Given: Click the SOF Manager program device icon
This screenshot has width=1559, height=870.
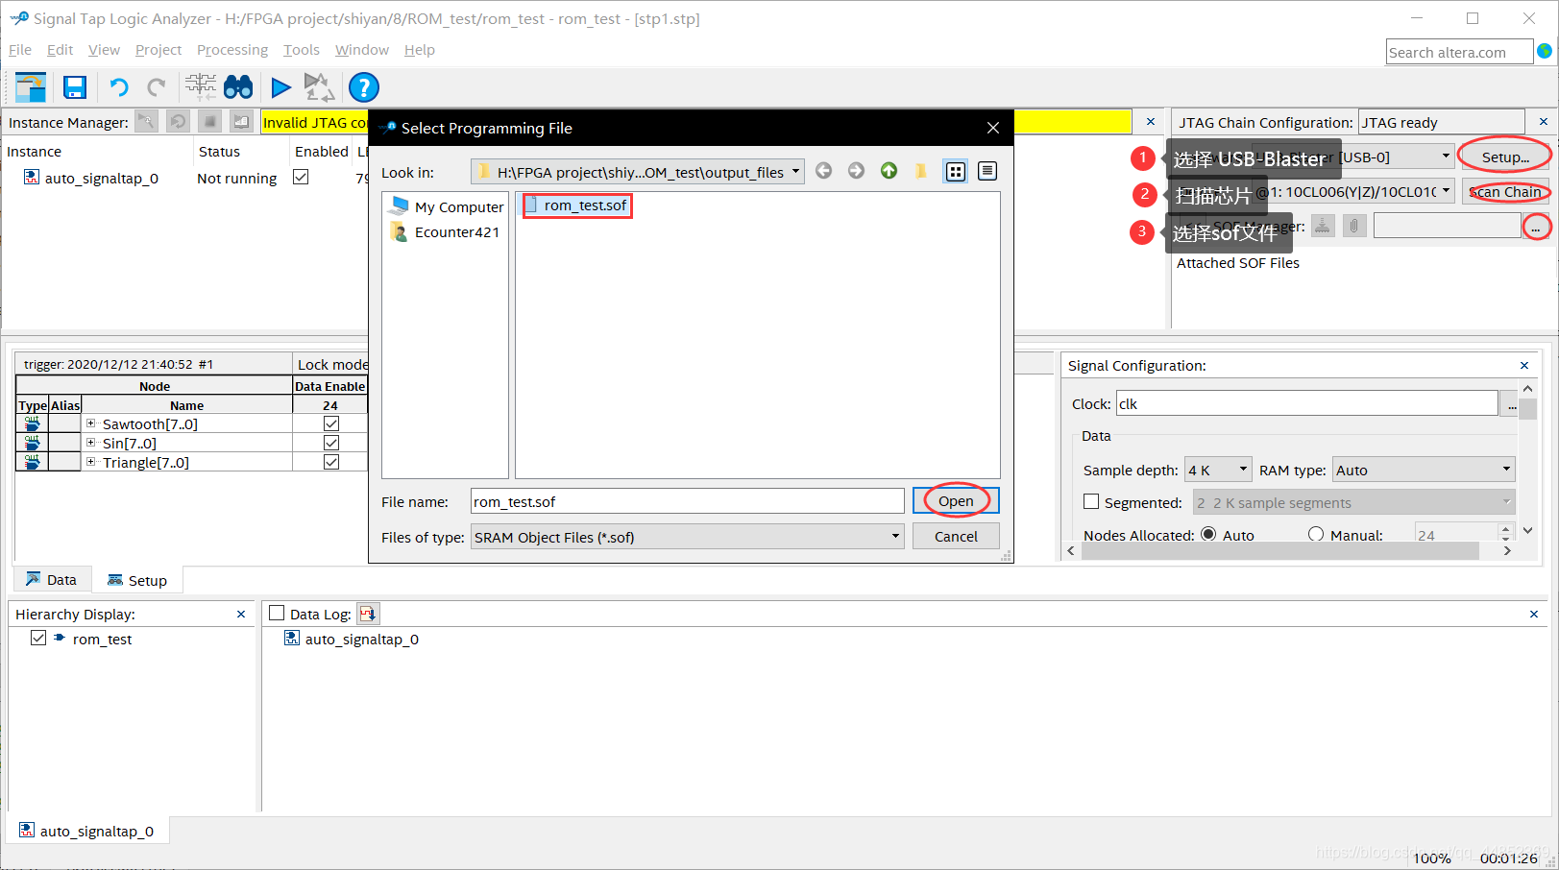Looking at the screenshot, I should [1323, 226].
